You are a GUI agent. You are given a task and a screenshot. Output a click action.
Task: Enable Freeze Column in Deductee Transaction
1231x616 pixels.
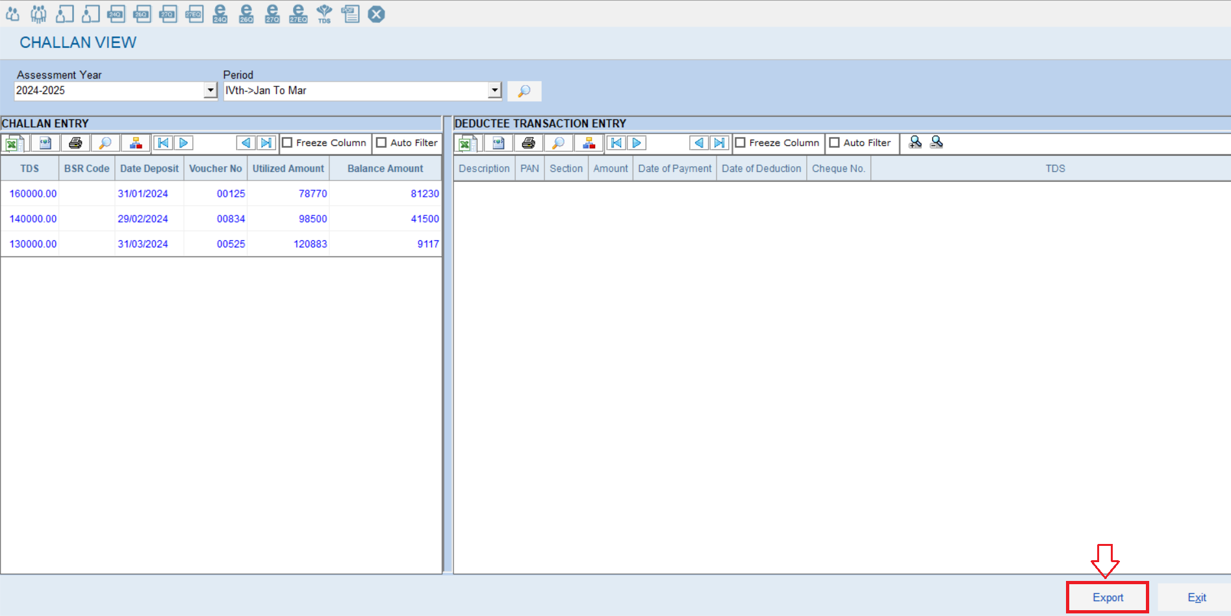click(740, 143)
